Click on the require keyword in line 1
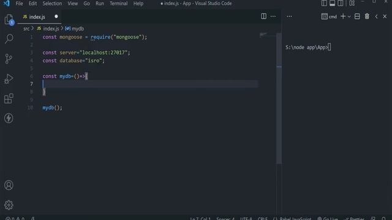This screenshot has height=220, width=392. click(100, 37)
